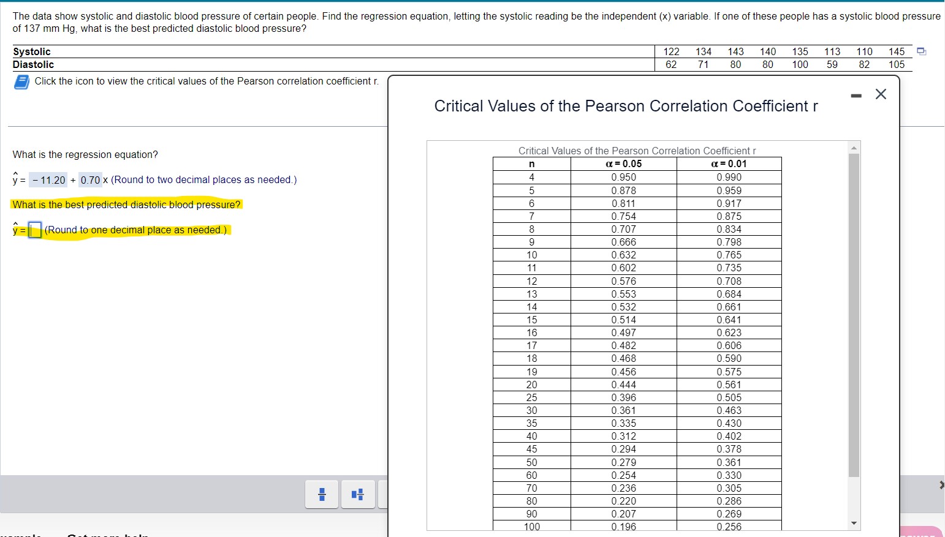Image resolution: width=945 pixels, height=537 pixels.
Task: Click the table scrollbar down arrow
Action: (854, 523)
